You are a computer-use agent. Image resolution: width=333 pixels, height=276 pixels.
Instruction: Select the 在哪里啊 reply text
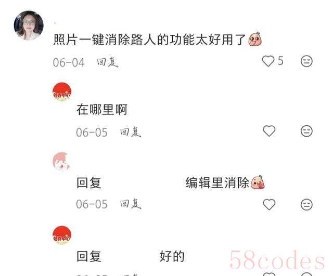[x=102, y=110]
